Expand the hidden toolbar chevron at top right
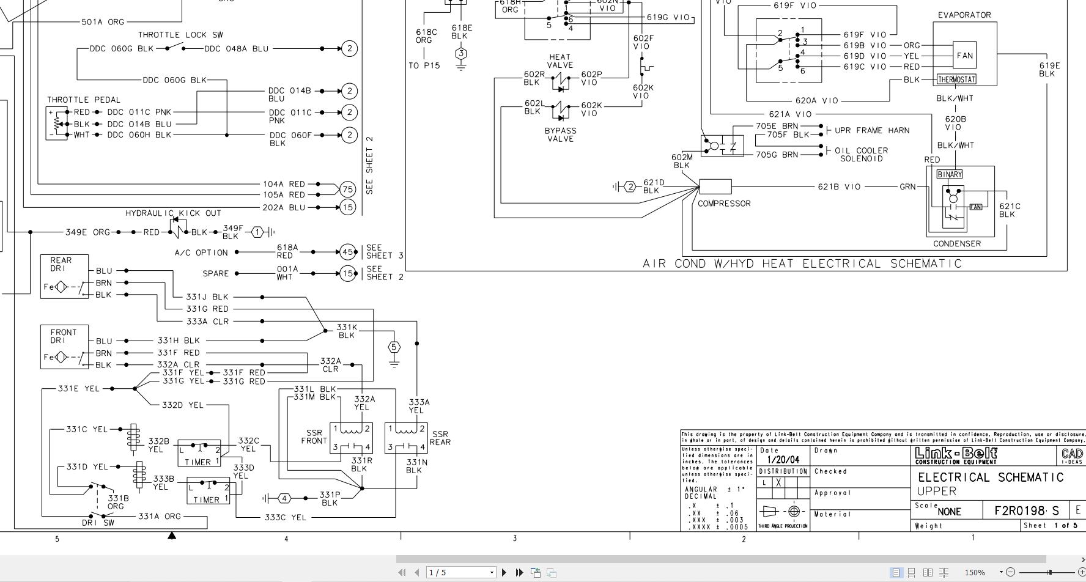This screenshot has height=582, width=1086. tap(1082, 559)
